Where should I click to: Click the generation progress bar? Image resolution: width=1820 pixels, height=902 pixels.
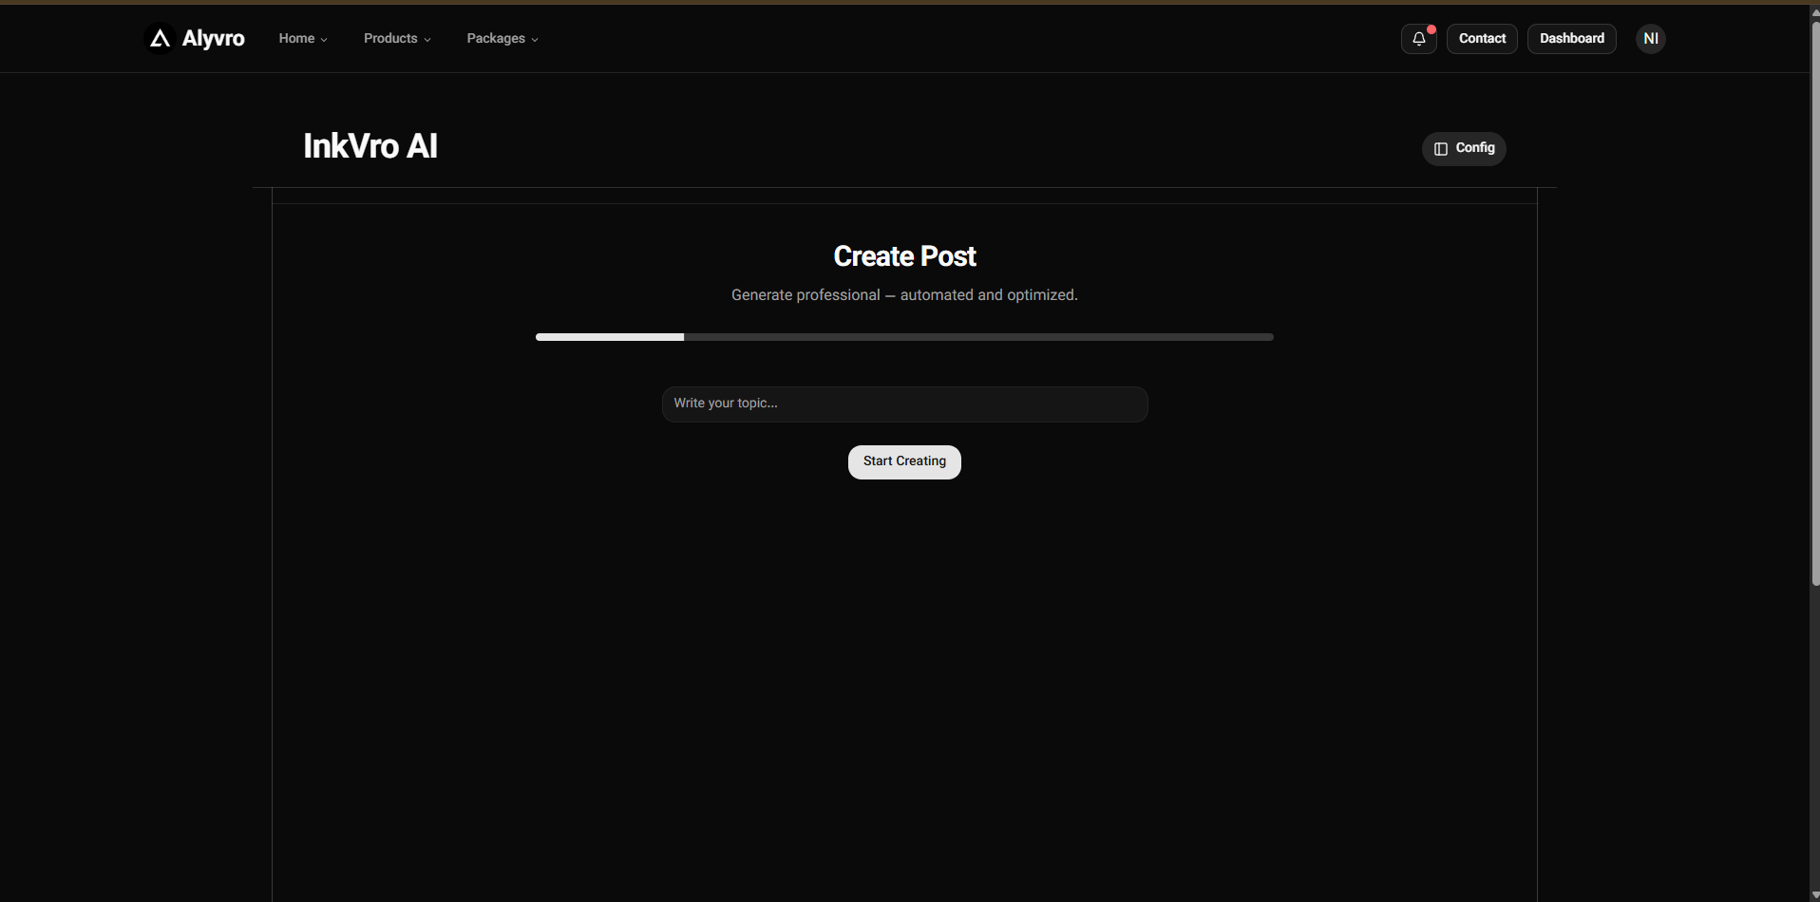tap(903, 337)
